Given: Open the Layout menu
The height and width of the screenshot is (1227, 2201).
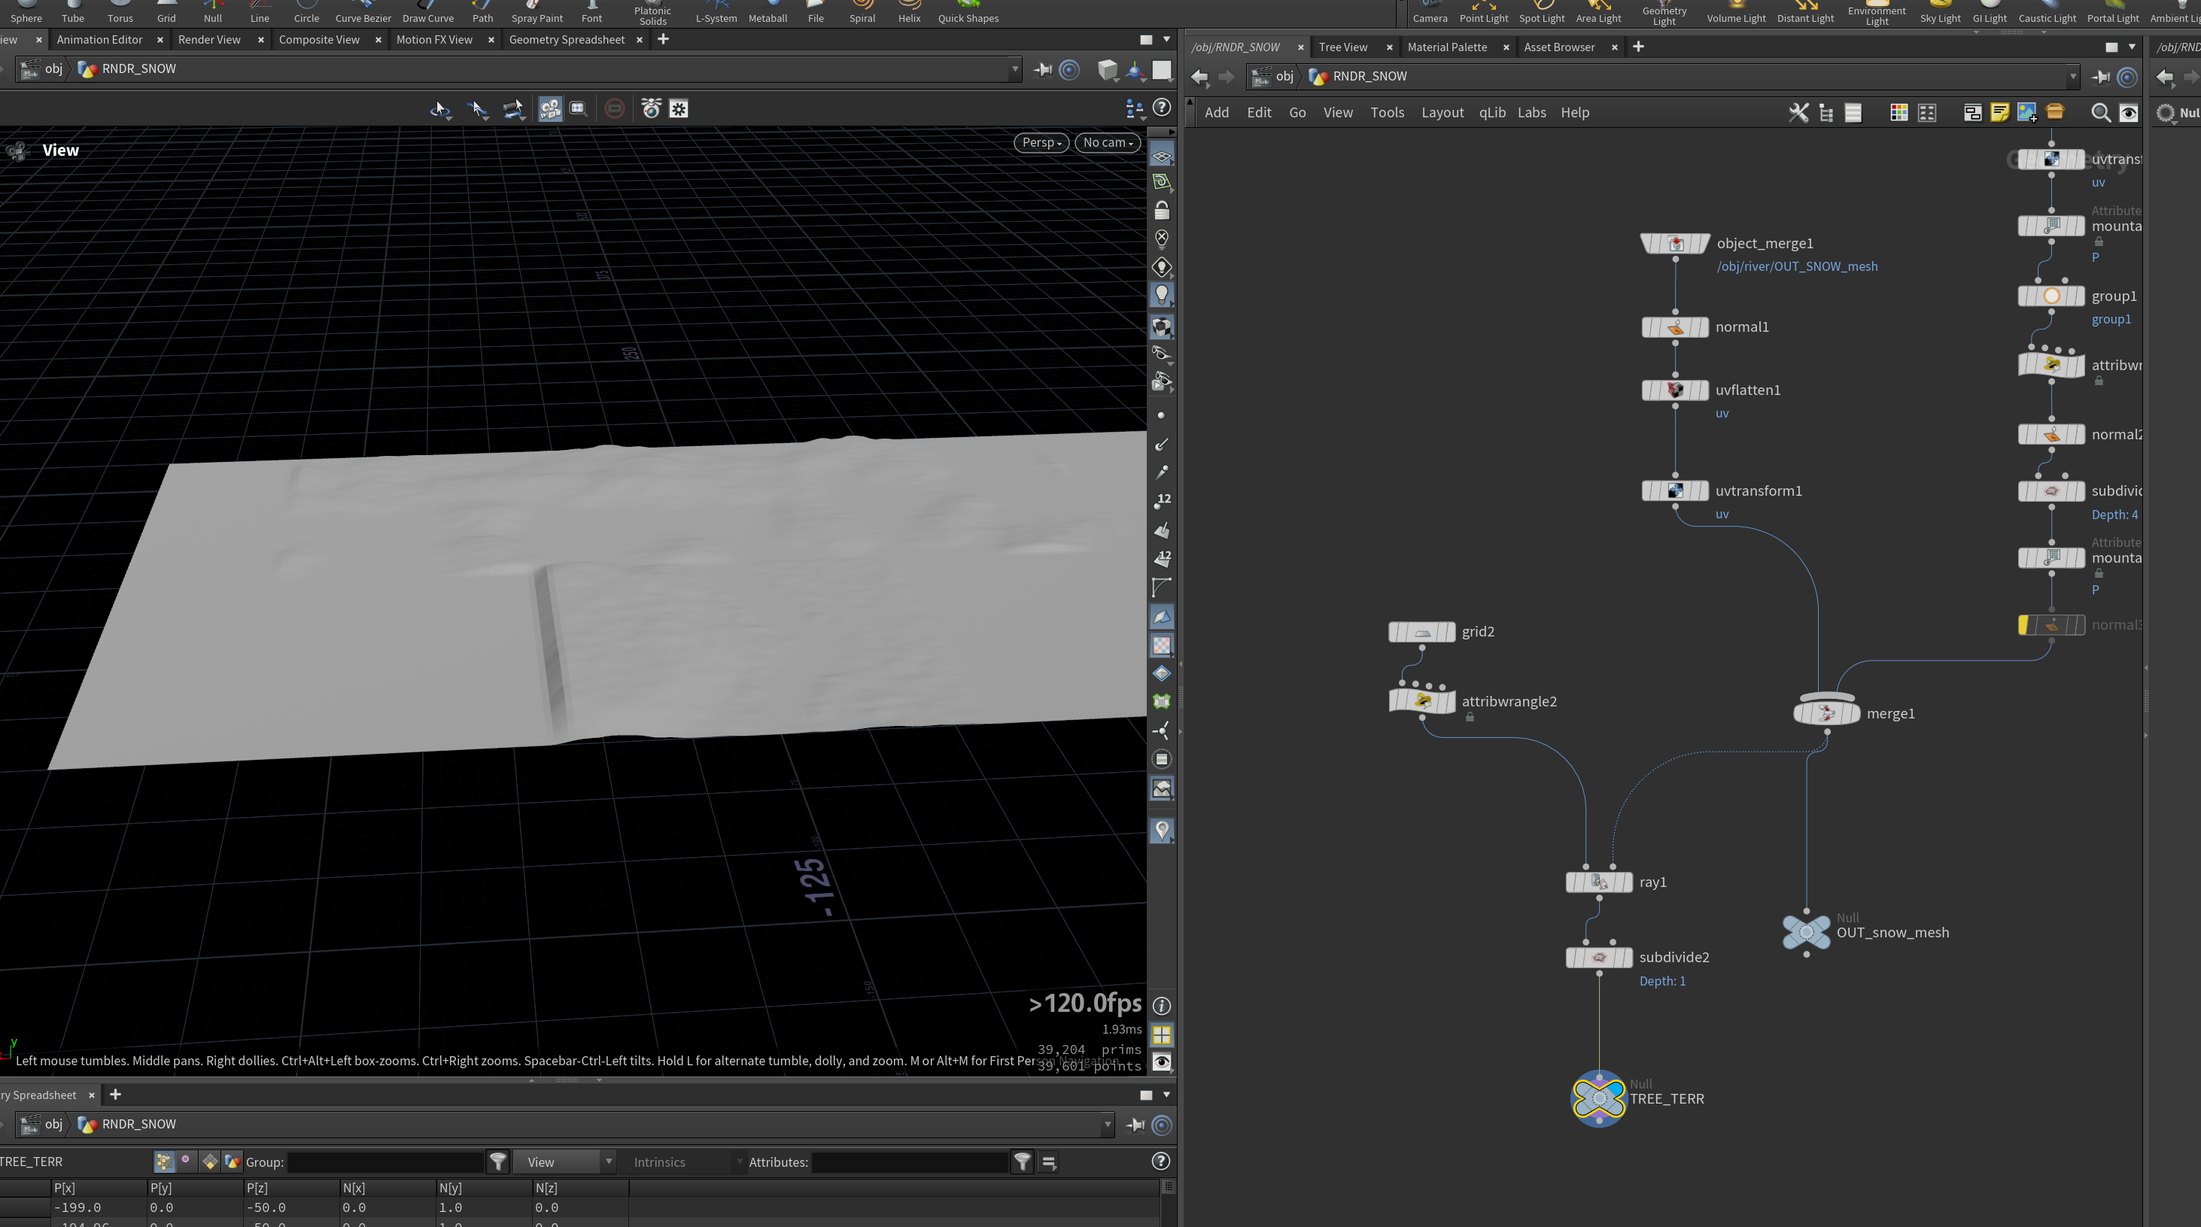Looking at the screenshot, I should click(1443, 112).
